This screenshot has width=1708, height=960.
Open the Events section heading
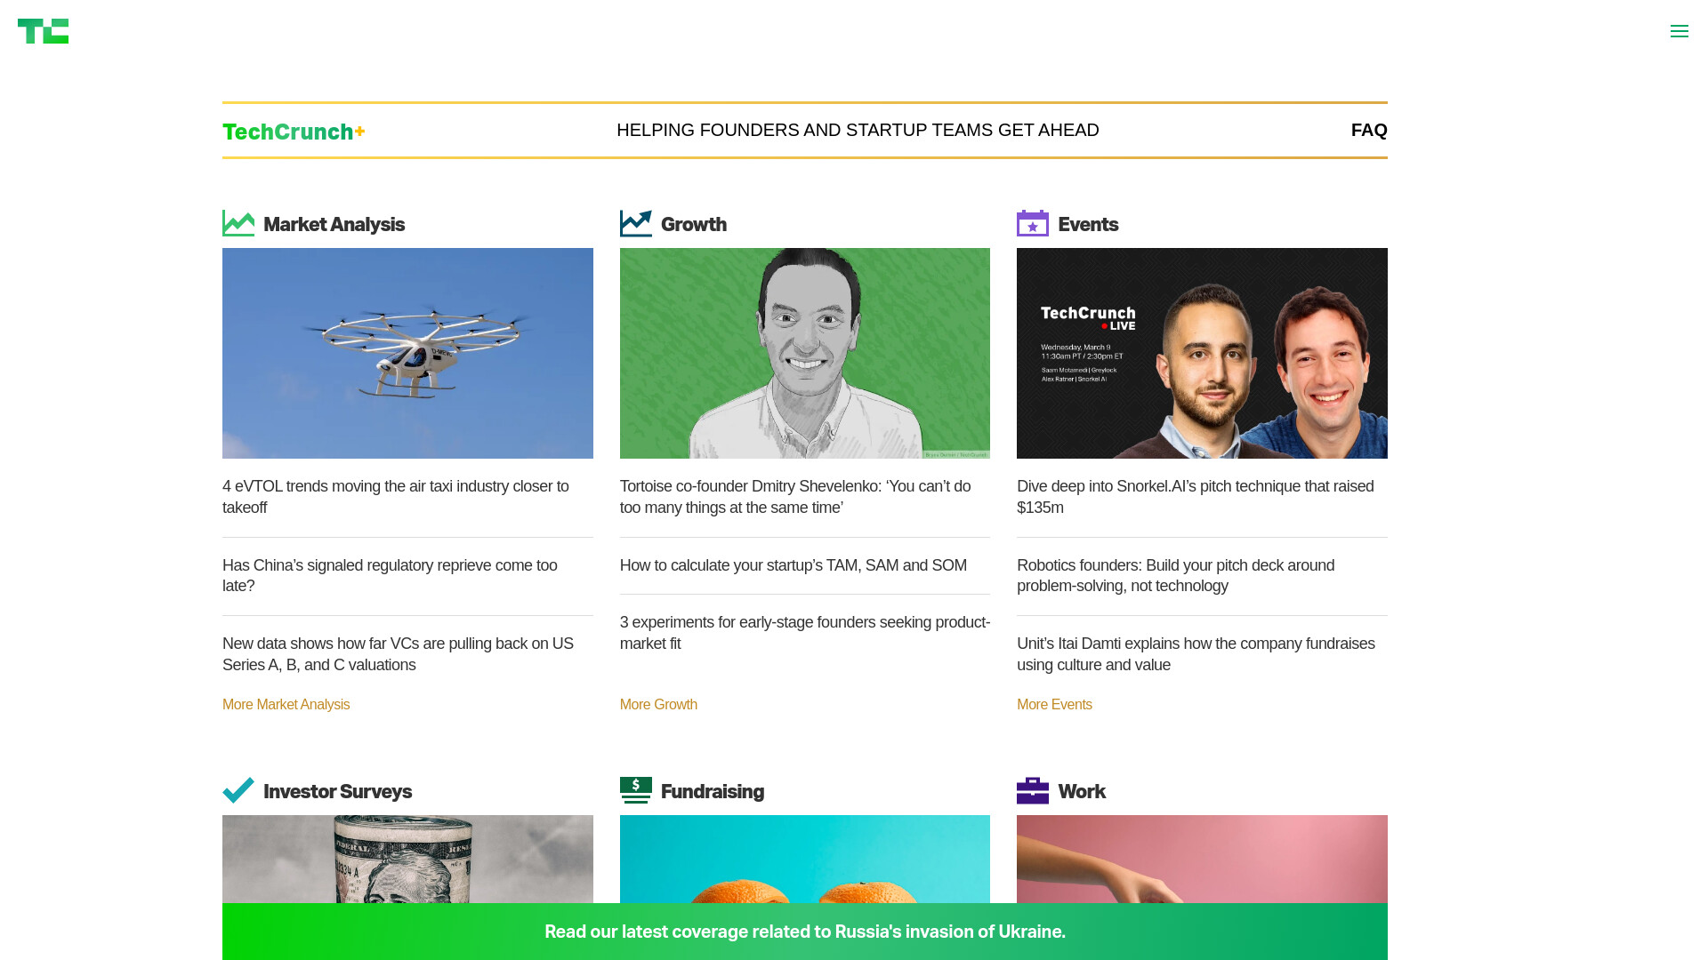(x=1088, y=225)
